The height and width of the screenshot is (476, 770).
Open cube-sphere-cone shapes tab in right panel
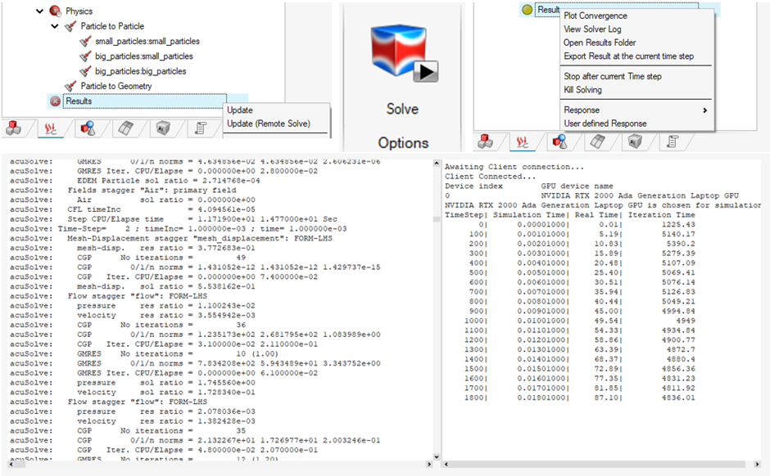(559, 141)
